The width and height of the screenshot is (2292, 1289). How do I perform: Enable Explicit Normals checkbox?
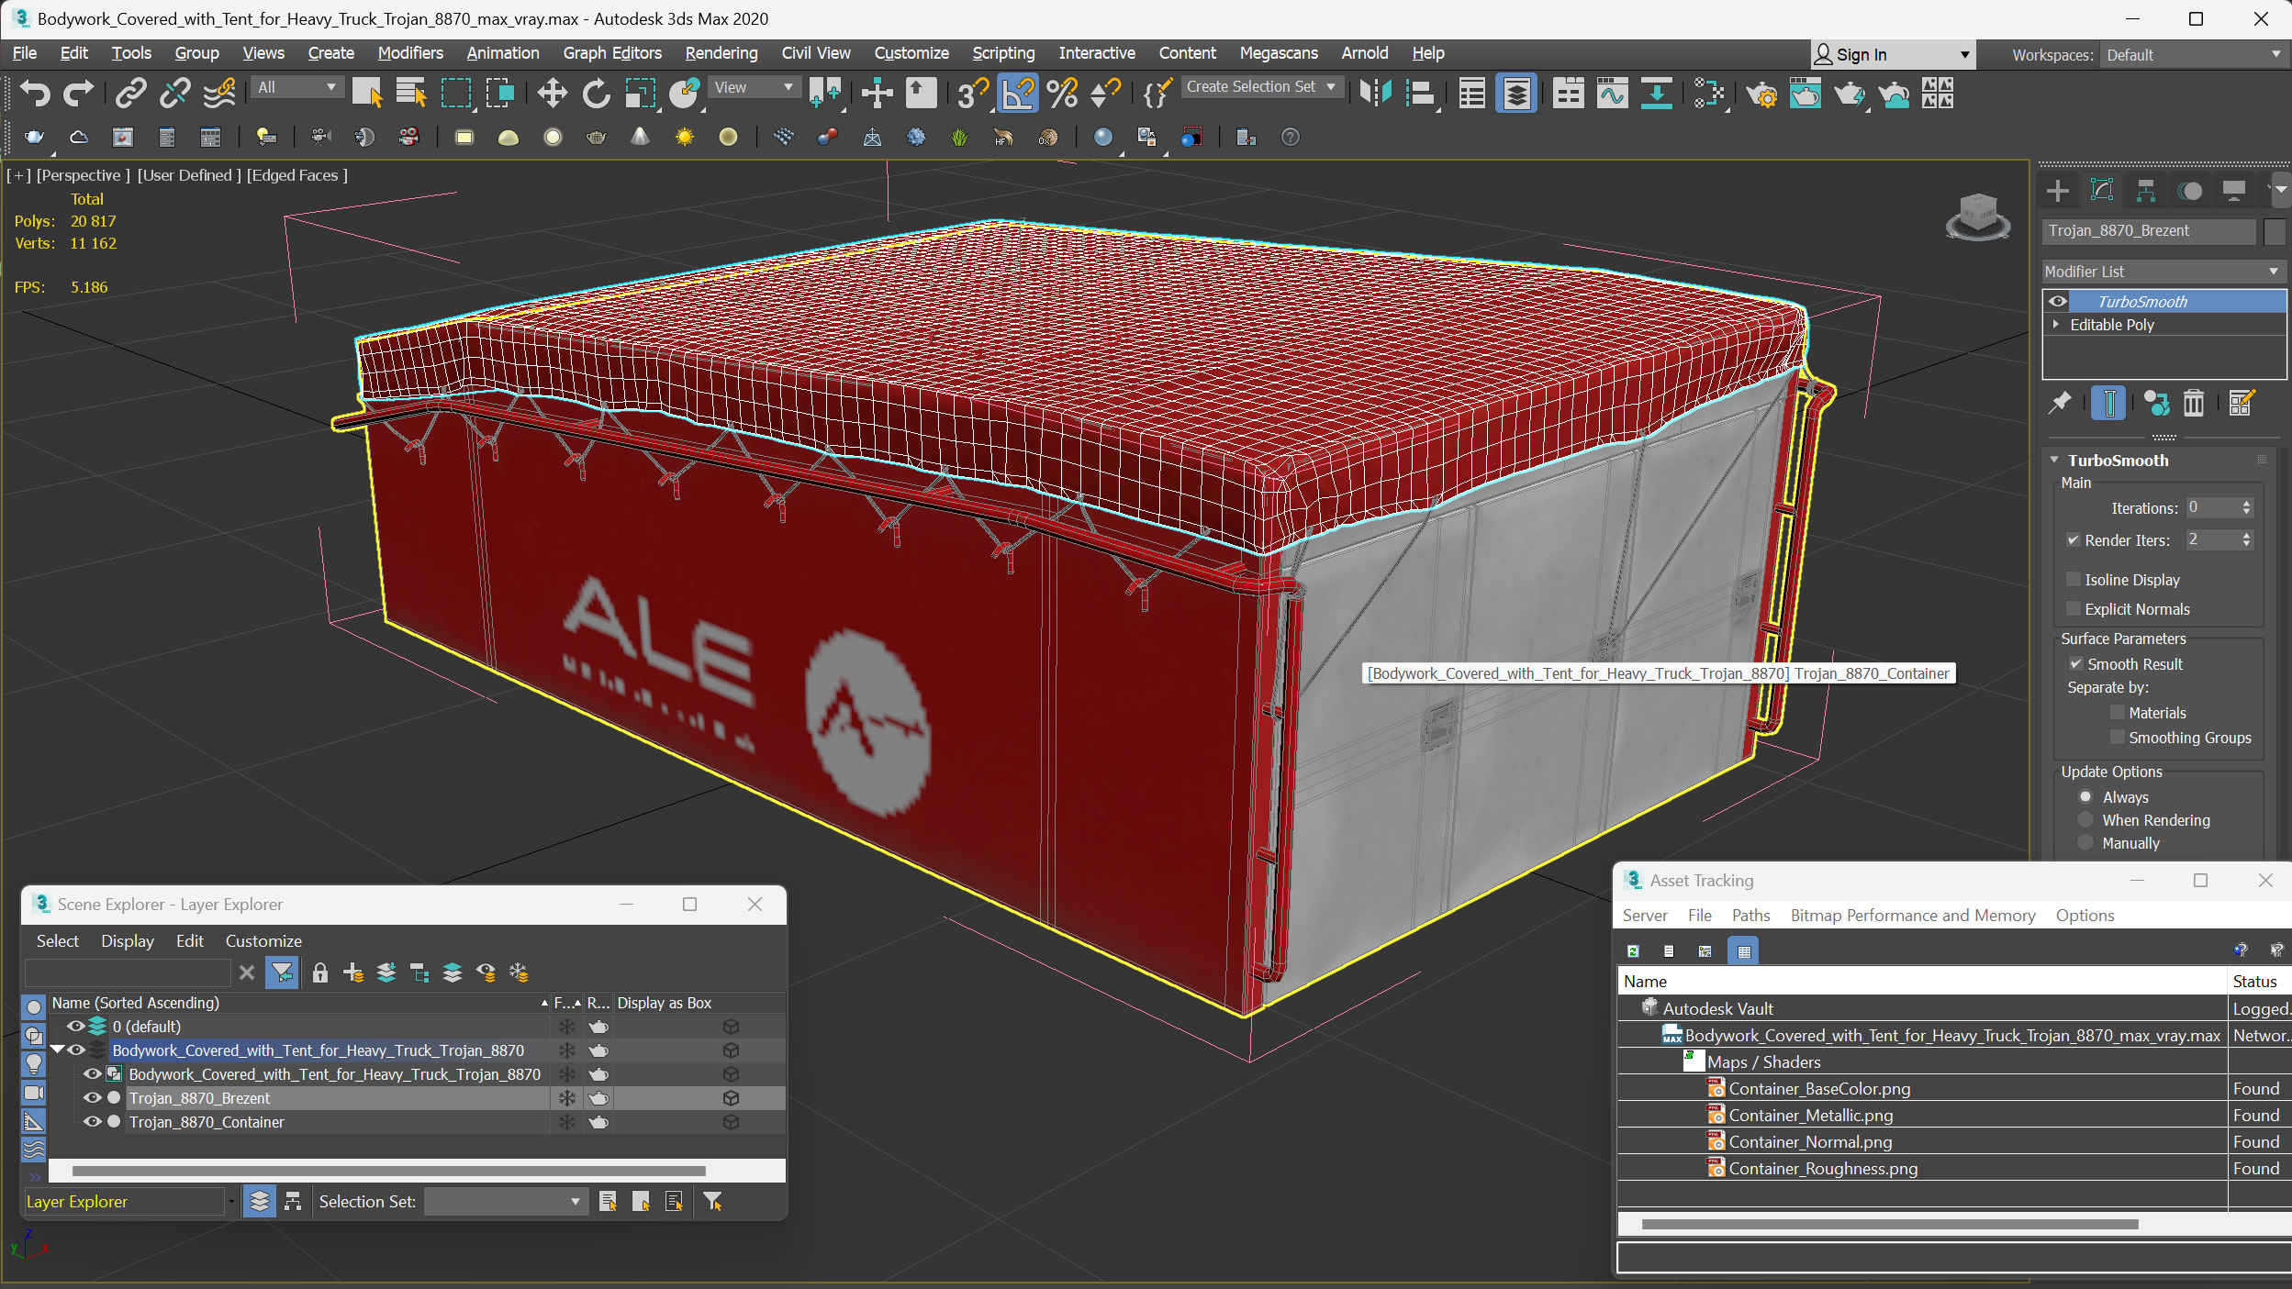click(2073, 609)
